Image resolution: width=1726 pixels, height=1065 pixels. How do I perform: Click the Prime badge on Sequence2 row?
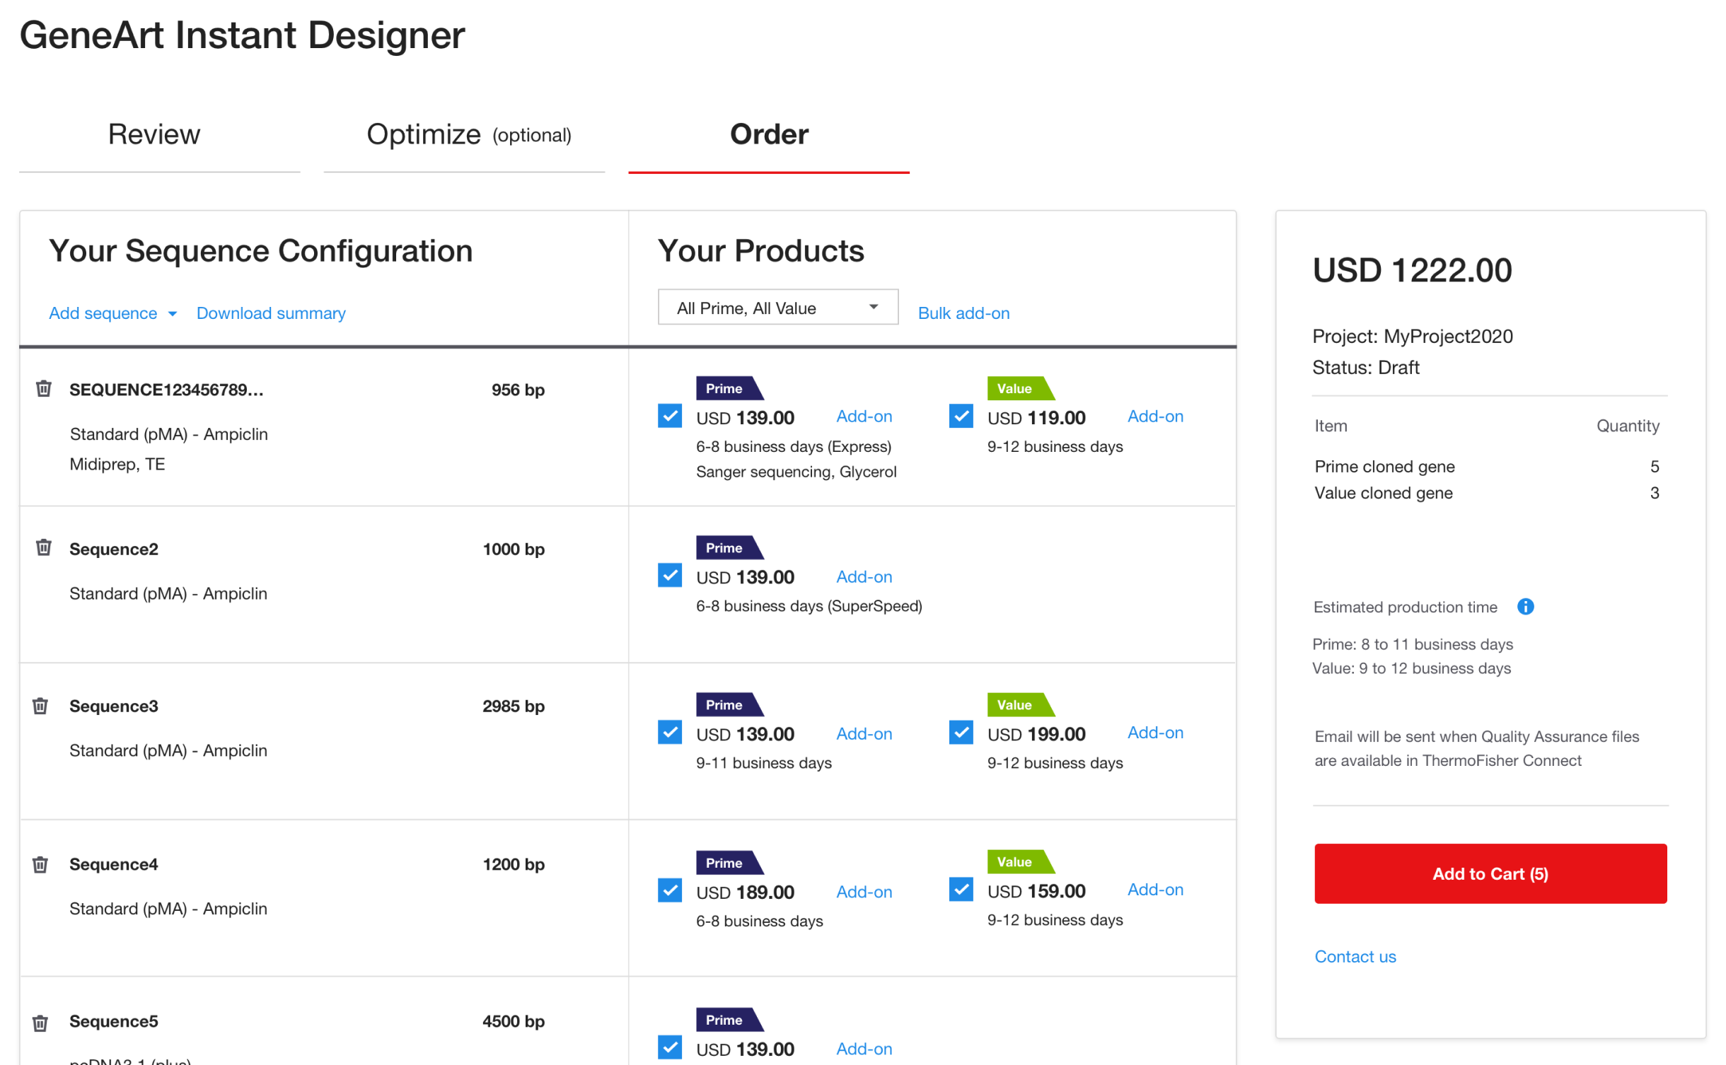point(729,547)
